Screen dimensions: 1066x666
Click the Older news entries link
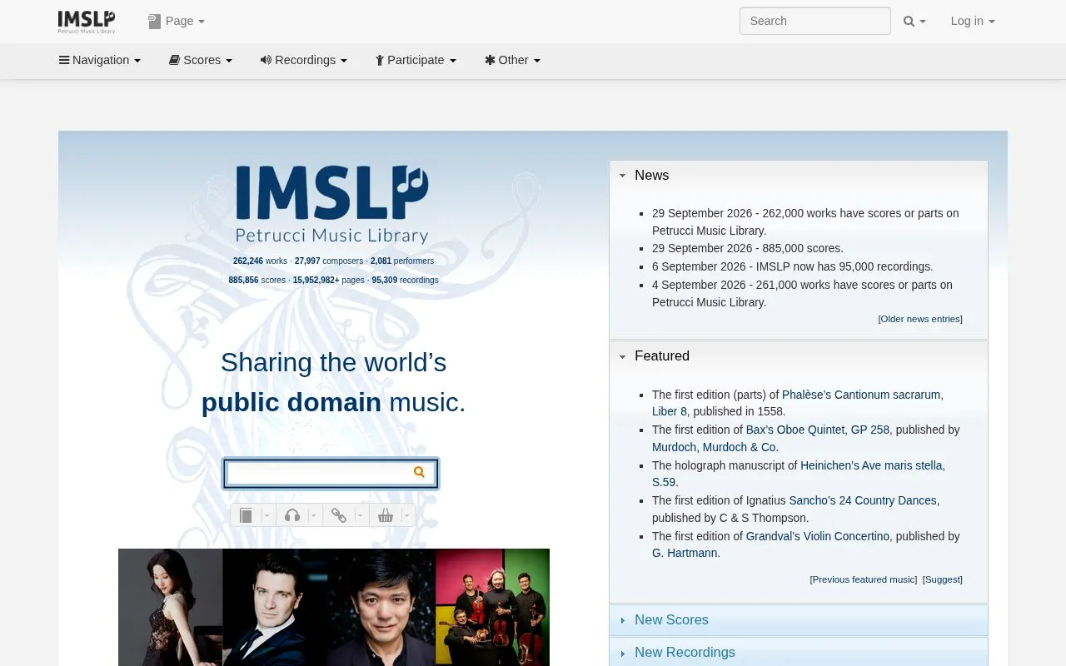pos(920,319)
